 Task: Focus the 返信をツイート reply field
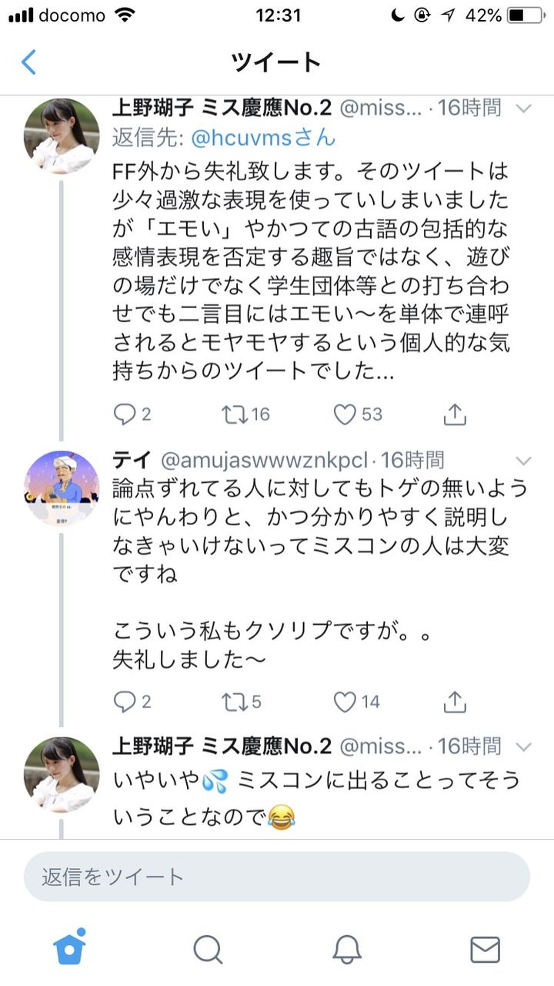coord(277,877)
